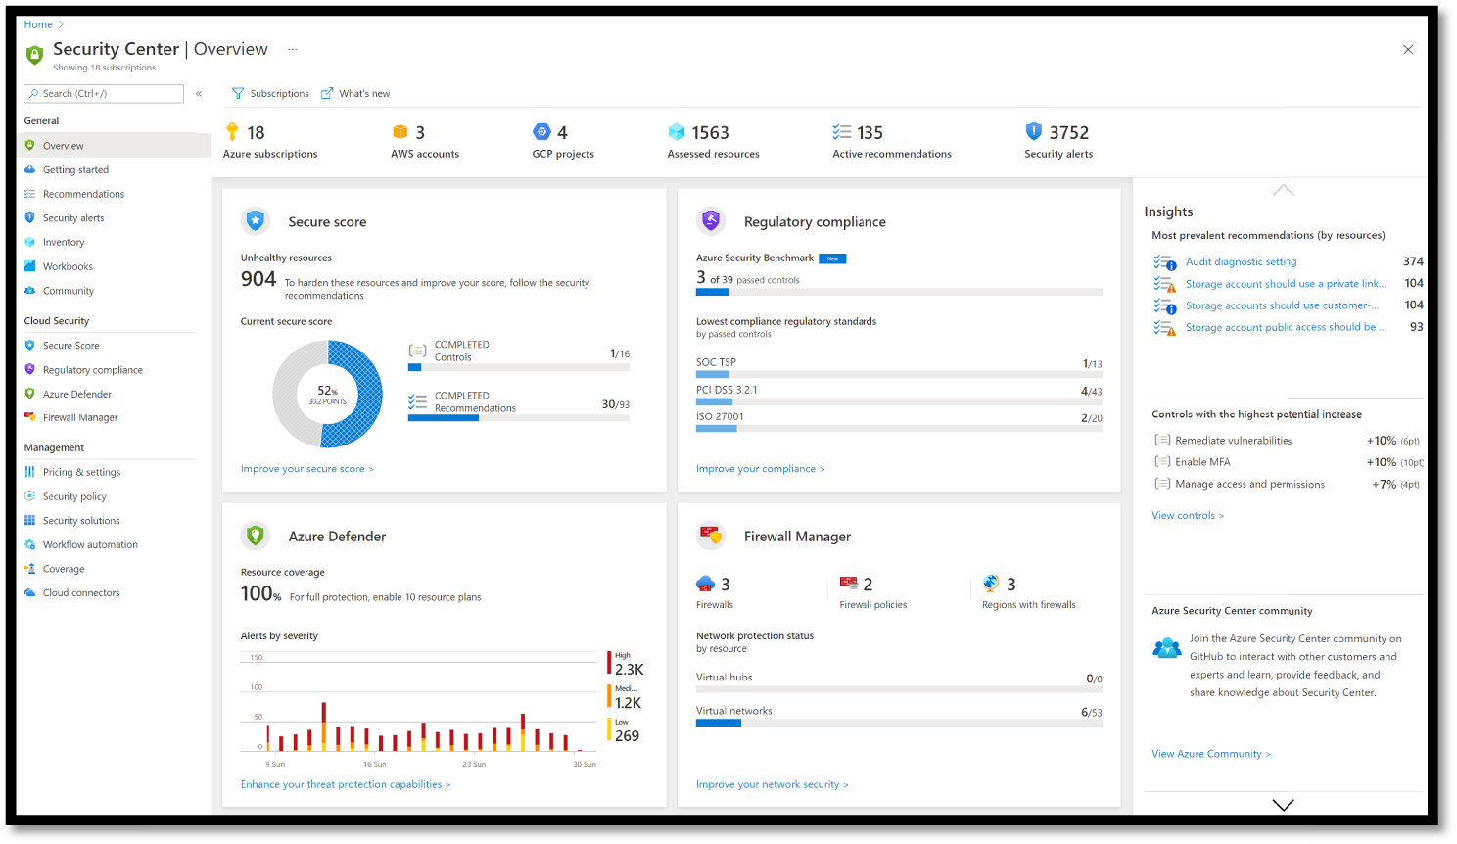Screen dimensions: 1457x844
Task: Click View controls link
Action: click(1188, 515)
